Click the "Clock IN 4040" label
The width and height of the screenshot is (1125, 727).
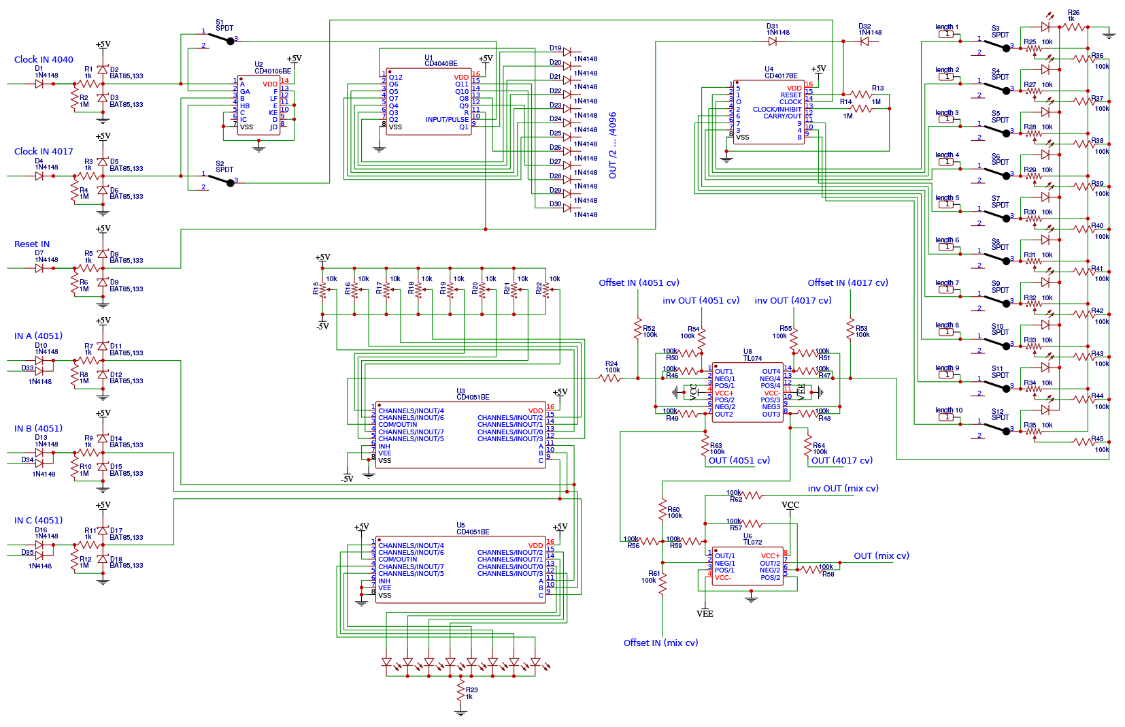coord(44,60)
